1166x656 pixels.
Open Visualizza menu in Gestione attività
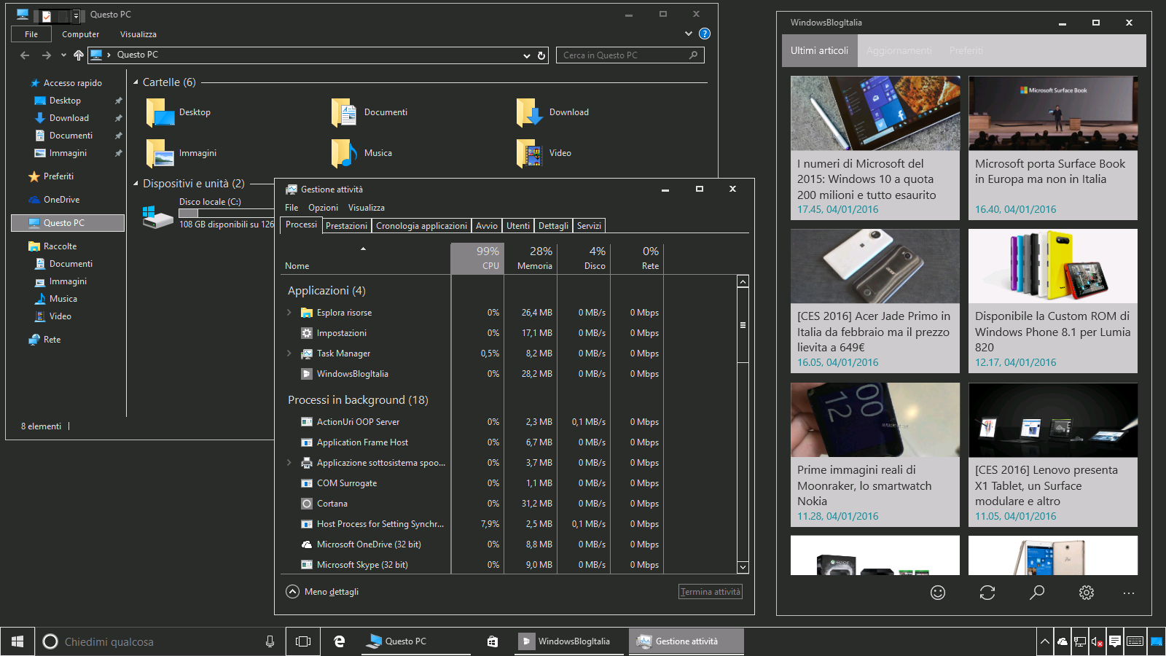tap(367, 208)
